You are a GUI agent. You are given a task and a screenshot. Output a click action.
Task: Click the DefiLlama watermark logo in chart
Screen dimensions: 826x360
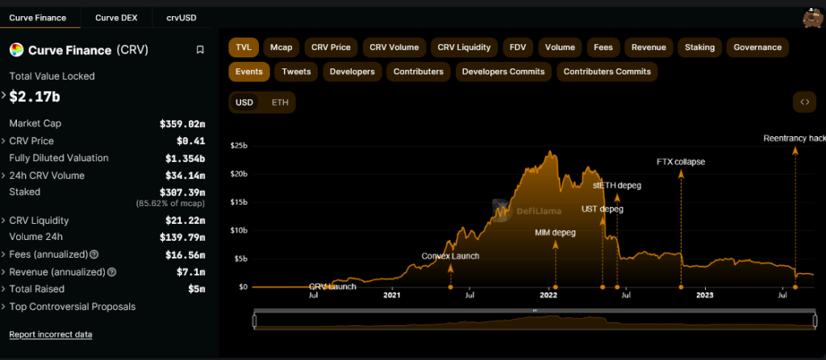[x=501, y=213]
